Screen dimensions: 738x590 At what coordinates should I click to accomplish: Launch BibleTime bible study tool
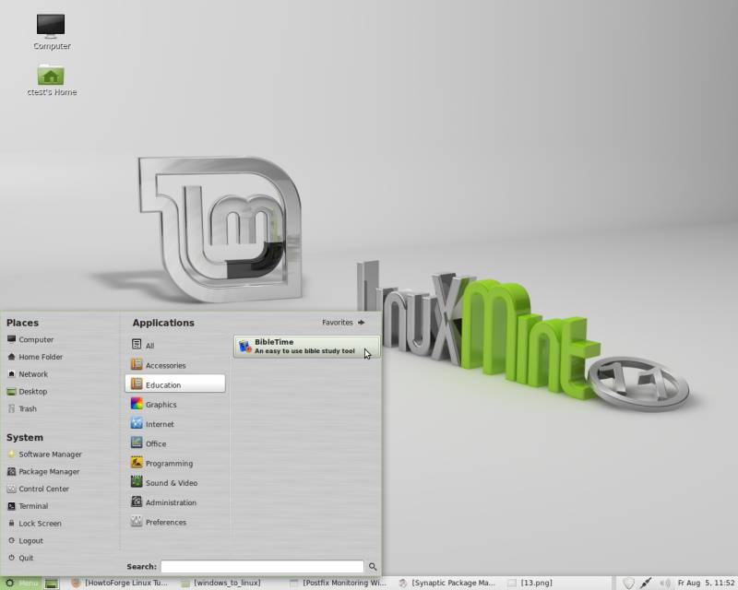307,347
